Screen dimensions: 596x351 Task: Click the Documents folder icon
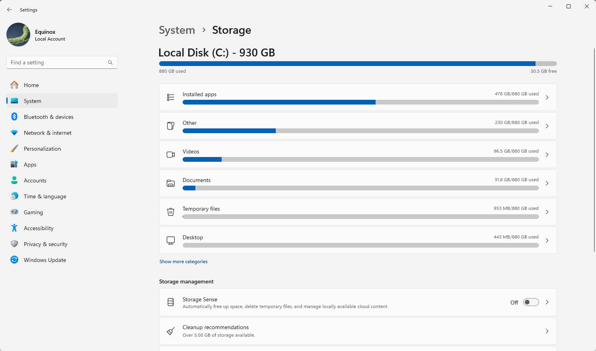tap(171, 183)
